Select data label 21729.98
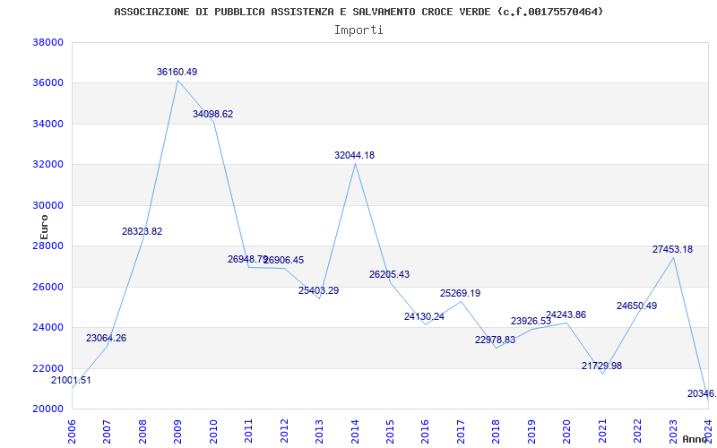The image size is (717, 448). [601, 366]
